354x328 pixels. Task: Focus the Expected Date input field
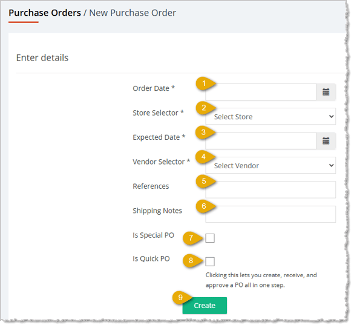tap(261, 141)
